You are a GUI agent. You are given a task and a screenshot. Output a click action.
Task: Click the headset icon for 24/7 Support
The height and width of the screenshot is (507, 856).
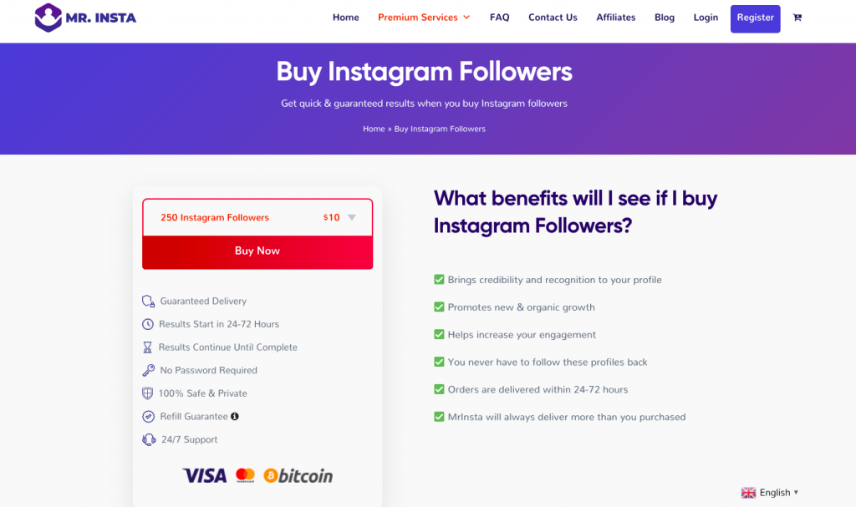pos(149,440)
